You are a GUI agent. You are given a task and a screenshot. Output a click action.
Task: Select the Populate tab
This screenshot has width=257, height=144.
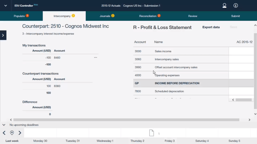[x=20, y=16]
